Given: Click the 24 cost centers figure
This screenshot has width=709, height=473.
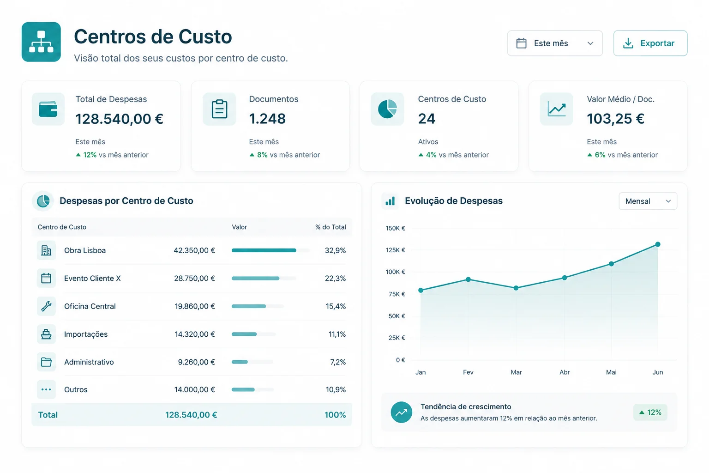Looking at the screenshot, I should [x=427, y=119].
